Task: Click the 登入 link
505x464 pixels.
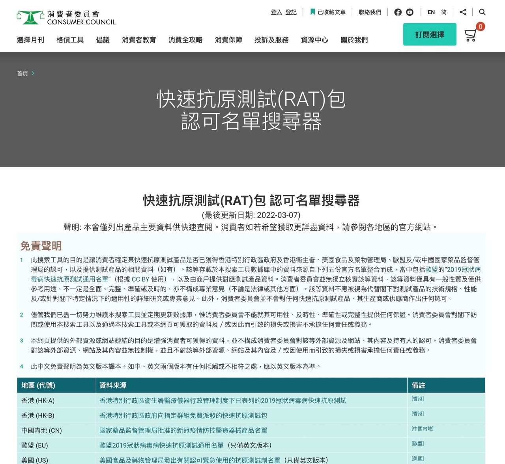Action: pos(277,12)
